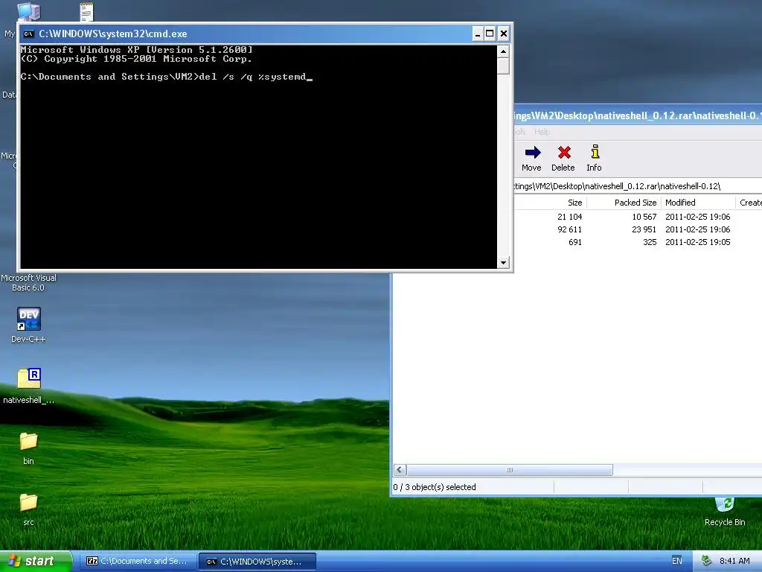Screen dimensions: 762x572
Task: Click the cmd taskbar button C:\WINDOWS\syste...
Action: [257, 562]
